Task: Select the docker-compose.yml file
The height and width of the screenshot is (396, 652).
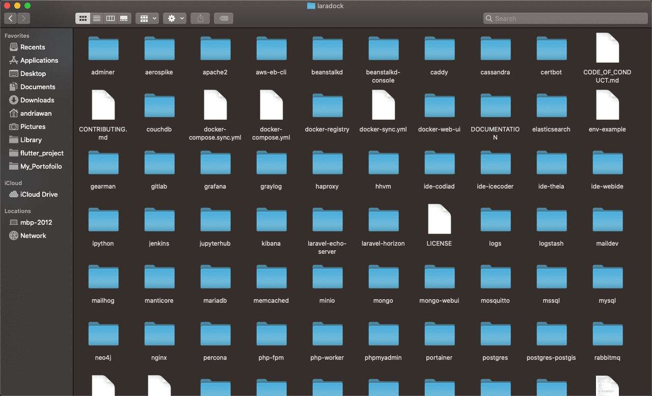Action: pos(271,105)
